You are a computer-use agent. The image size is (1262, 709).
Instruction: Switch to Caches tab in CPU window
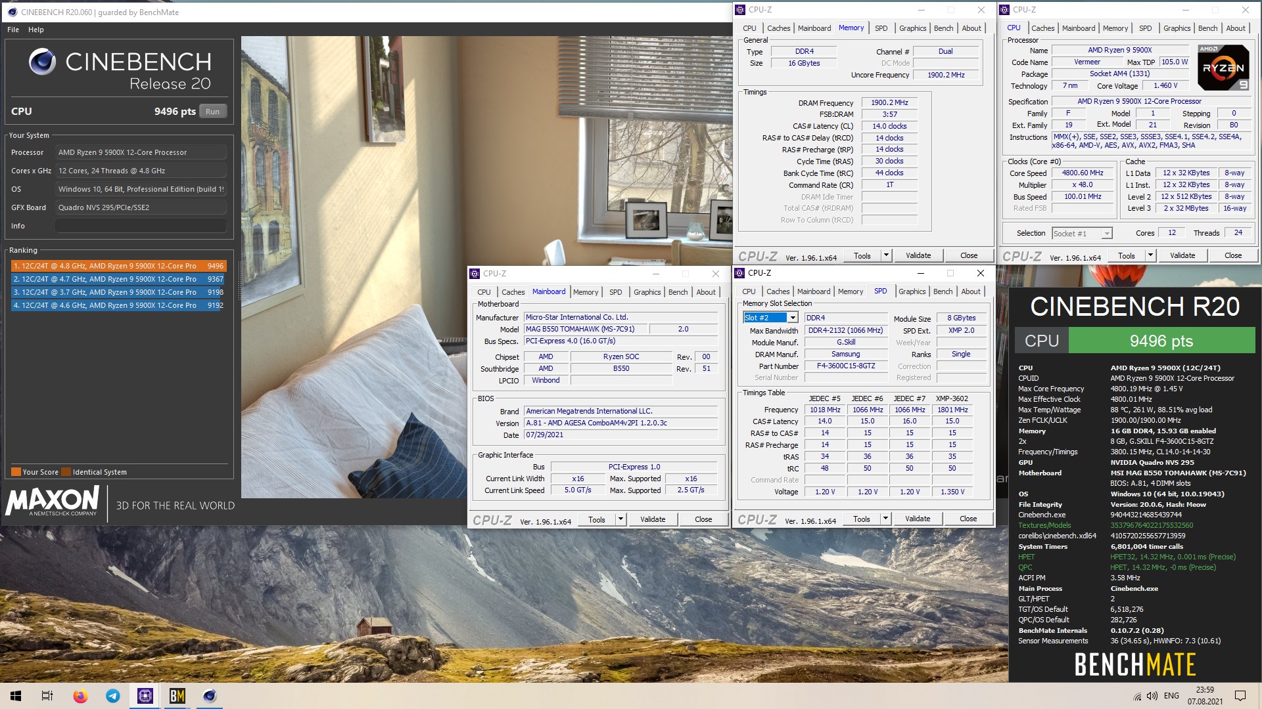pos(1042,28)
